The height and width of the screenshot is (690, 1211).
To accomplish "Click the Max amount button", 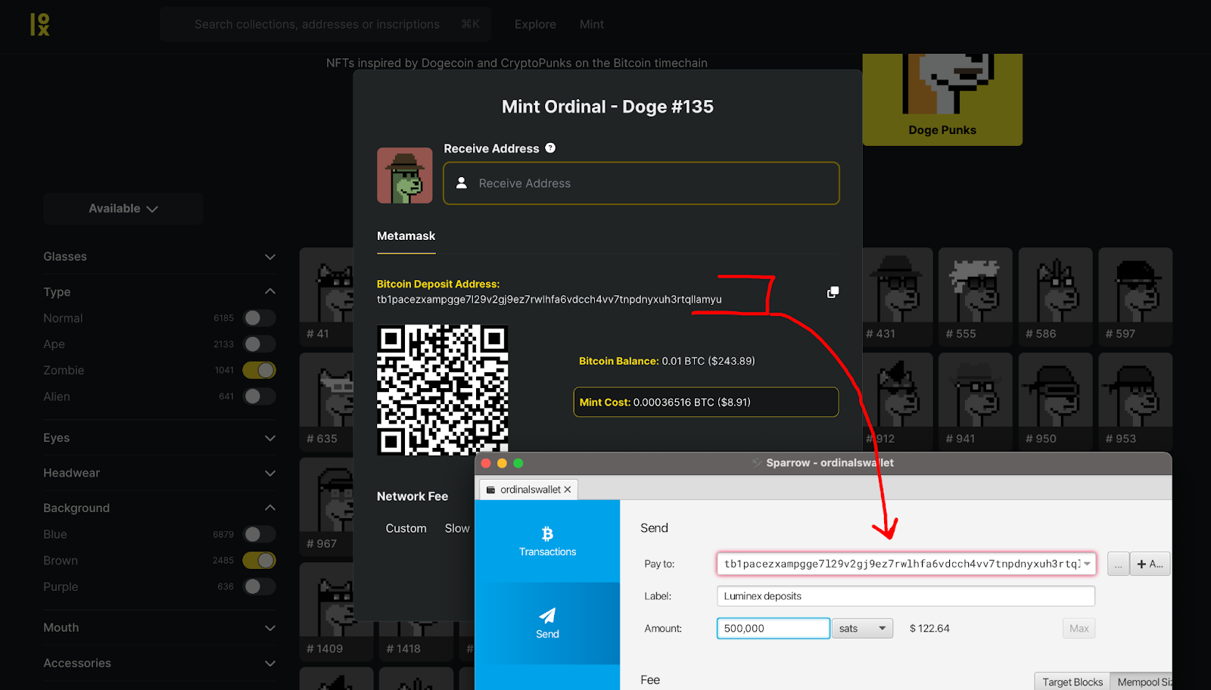I will pyautogui.click(x=1079, y=628).
